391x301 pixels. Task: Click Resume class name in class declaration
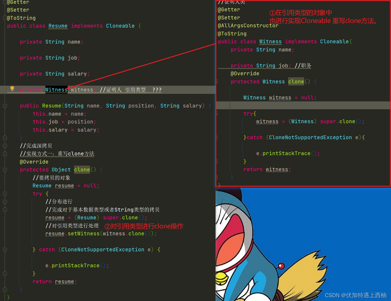[x=58, y=26]
